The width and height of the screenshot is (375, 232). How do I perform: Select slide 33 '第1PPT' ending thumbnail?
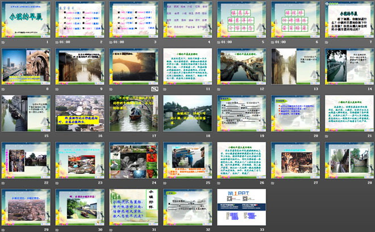[241, 207]
